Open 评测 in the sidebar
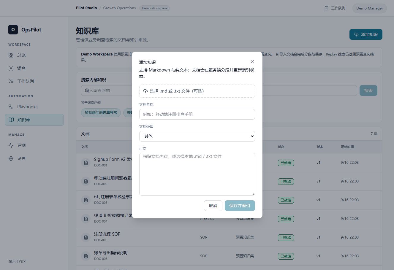394x270 pixels. [34, 145]
